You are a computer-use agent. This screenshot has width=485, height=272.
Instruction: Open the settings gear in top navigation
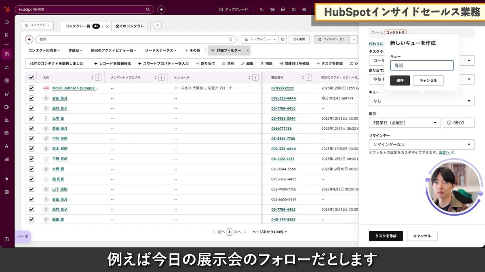(304, 9)
